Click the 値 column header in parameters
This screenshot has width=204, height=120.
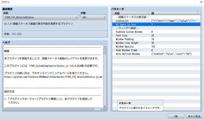pyautogui.click(x=173, y=13)
